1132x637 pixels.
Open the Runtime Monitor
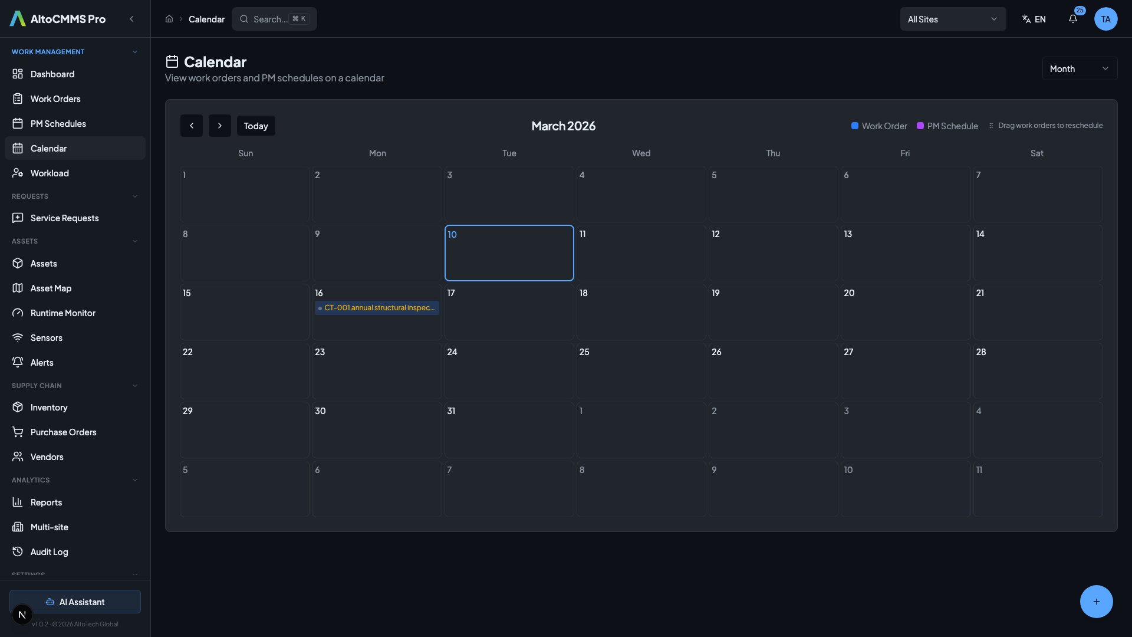coord(62,313)
